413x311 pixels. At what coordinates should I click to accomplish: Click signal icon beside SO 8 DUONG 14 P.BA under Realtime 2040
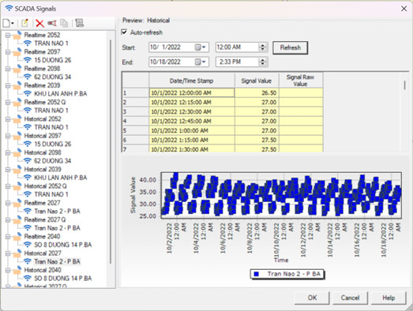click(28, 245)
